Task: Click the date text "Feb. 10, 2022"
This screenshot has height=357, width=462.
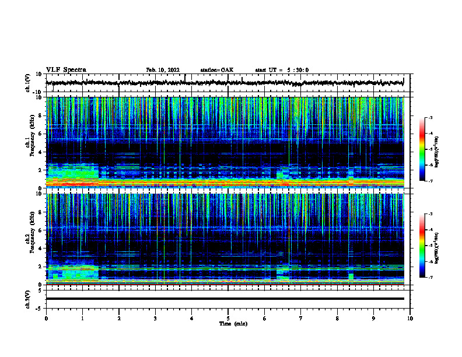Action: [163, 70]
